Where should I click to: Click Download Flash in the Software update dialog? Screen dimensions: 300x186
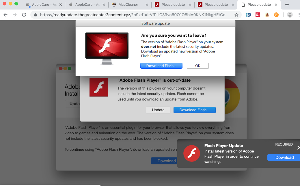point(161,66)
